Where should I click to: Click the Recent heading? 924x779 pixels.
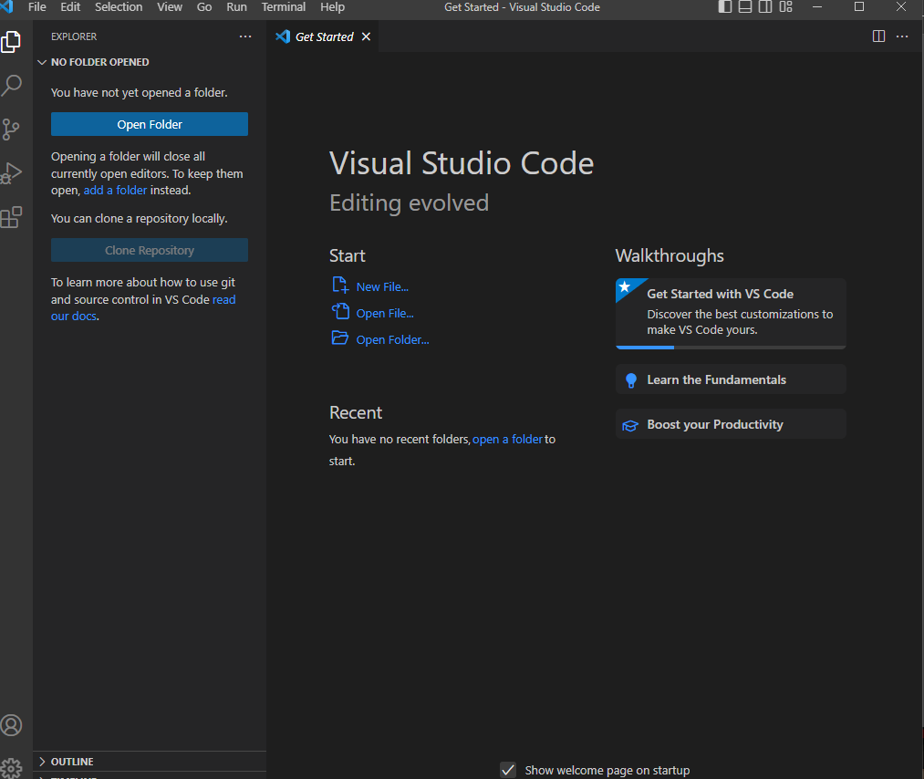click(x=356, y=412)
